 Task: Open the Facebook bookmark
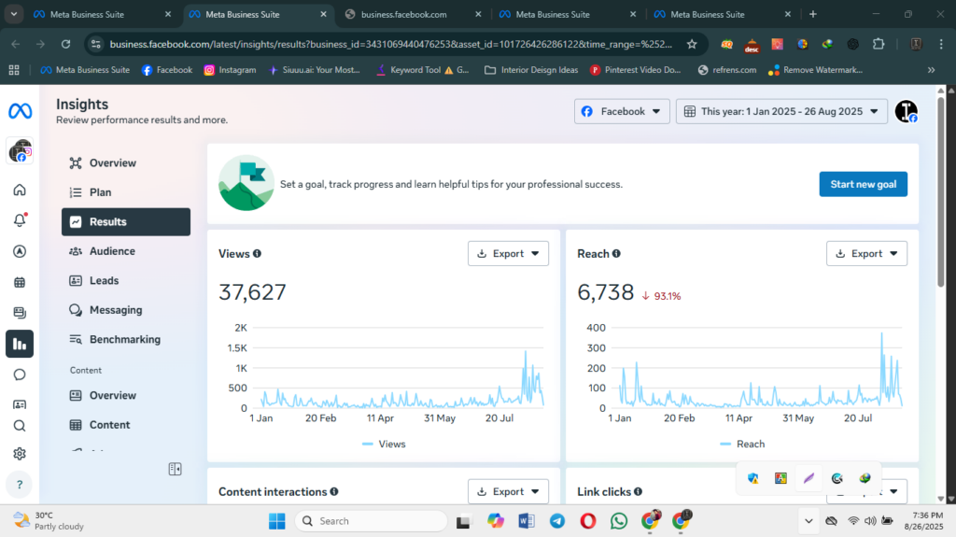(166, 70)
